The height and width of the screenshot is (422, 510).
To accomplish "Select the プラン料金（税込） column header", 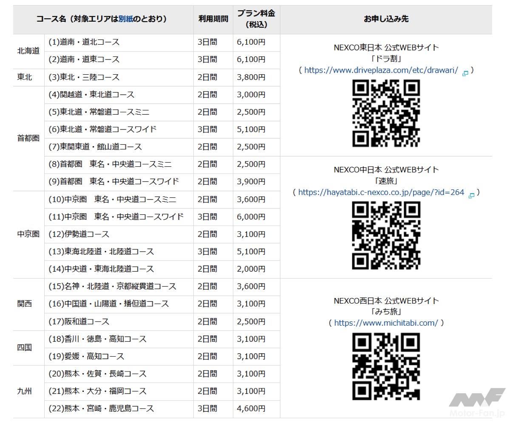I will [x=256, y=20].
